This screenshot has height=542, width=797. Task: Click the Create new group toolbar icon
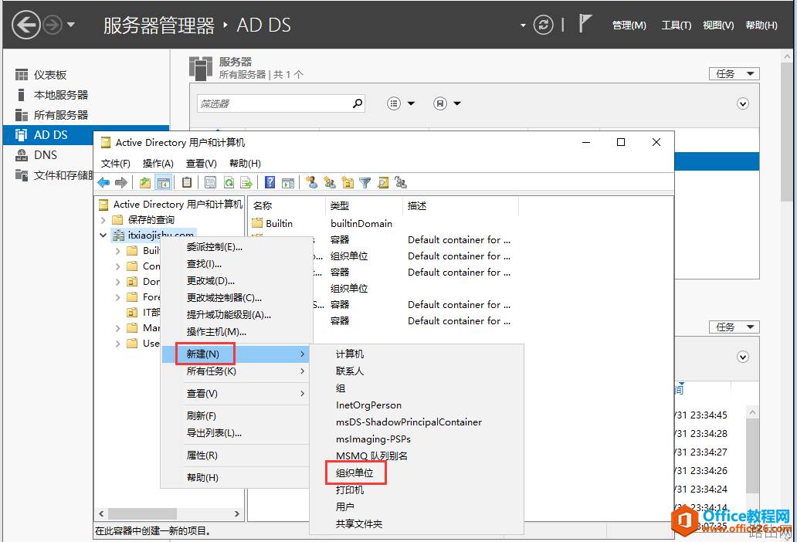tap(330, 182)
